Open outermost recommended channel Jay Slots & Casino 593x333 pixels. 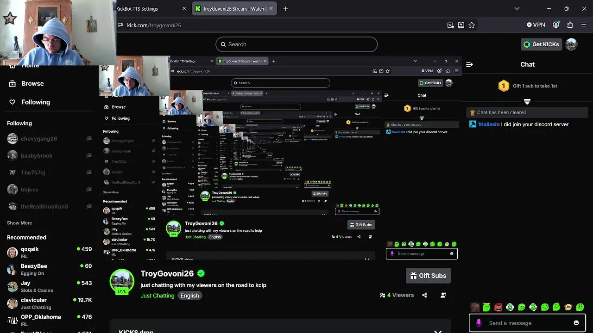point(49,286)
